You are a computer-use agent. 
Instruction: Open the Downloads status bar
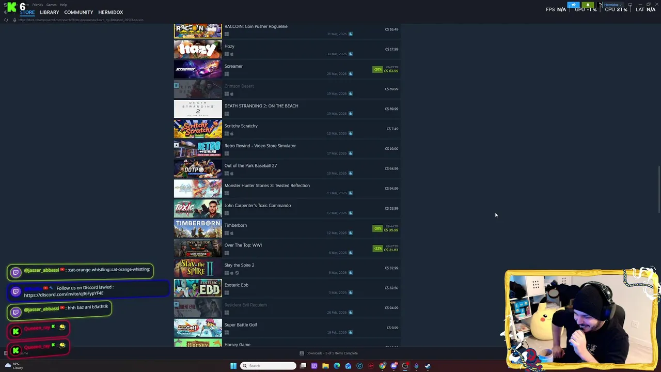(329, 353)
